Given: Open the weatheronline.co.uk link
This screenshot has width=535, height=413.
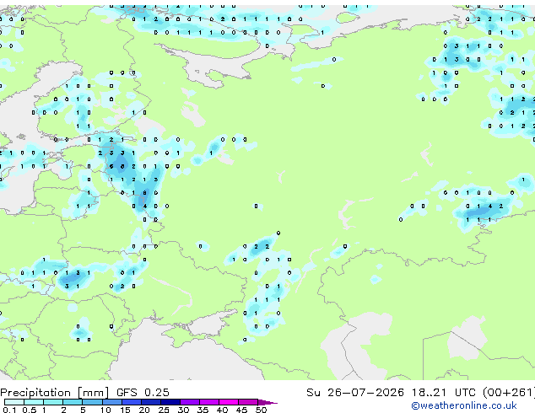Looking at the screenshot, I should pyautogui.click(x=464, y=405).
